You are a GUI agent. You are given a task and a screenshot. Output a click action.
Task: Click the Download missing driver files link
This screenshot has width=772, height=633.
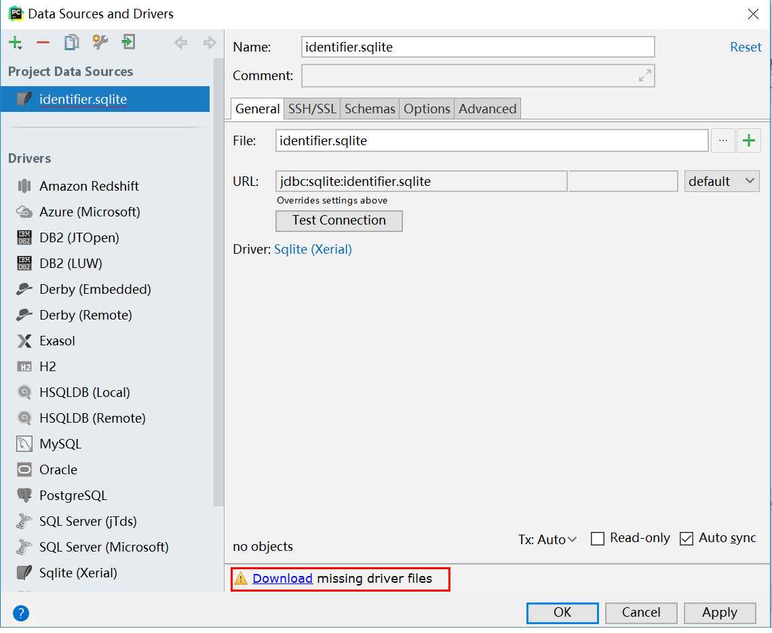pyautogui.click(x=283, y=578)
